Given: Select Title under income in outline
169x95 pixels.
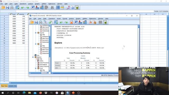Looking at the screenshot, I should point(44,35).
